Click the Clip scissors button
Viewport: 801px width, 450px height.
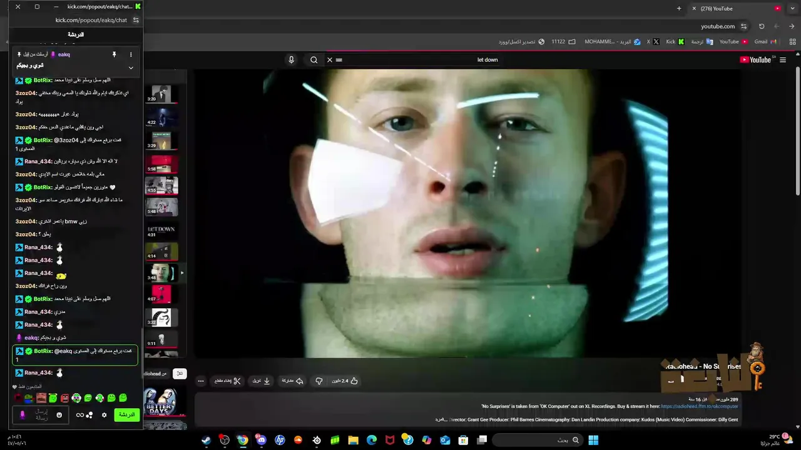coord(228,381)
